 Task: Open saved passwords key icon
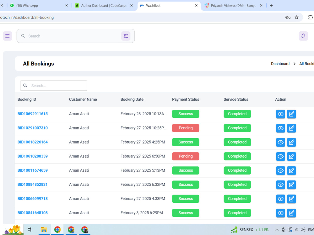(288, 17)
